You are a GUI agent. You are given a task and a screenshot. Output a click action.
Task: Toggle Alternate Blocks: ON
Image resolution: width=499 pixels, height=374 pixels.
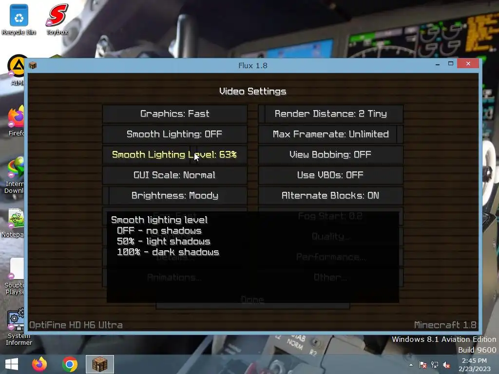pyautogui.click(x=331, y=196)
